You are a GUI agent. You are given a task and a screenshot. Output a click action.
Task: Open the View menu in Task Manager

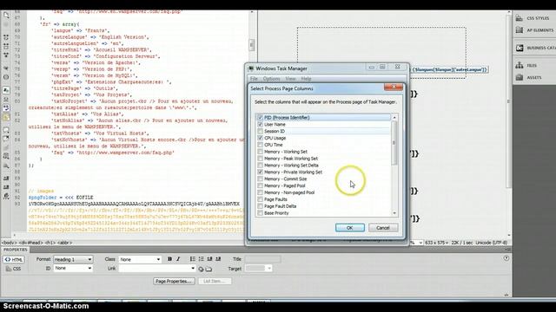290,79
